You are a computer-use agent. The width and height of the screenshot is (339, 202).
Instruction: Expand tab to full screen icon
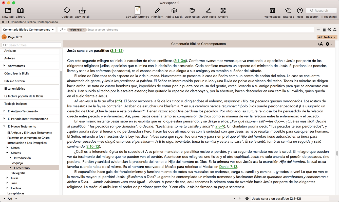pos(8,22)
